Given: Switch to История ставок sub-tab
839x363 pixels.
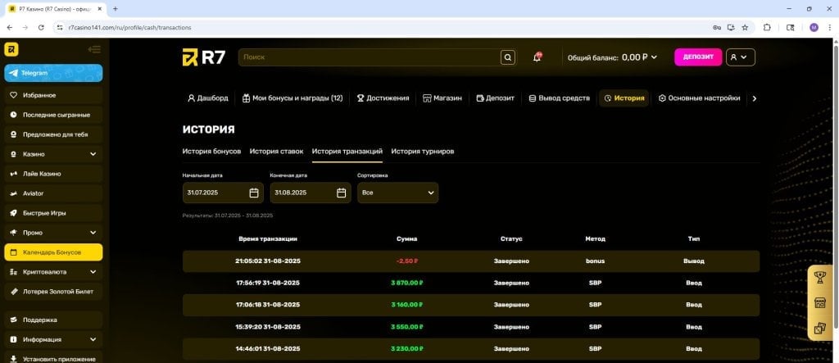Looking at the screenshot, I should pyautogui.click(x=276, y=152).
